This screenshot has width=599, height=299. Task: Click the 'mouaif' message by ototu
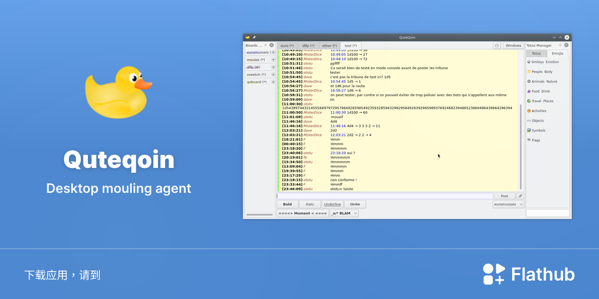point(336,117)
